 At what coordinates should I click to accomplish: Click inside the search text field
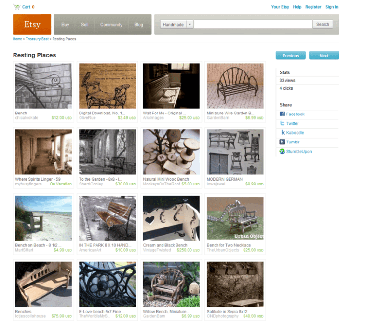click(x=253, y=24)
